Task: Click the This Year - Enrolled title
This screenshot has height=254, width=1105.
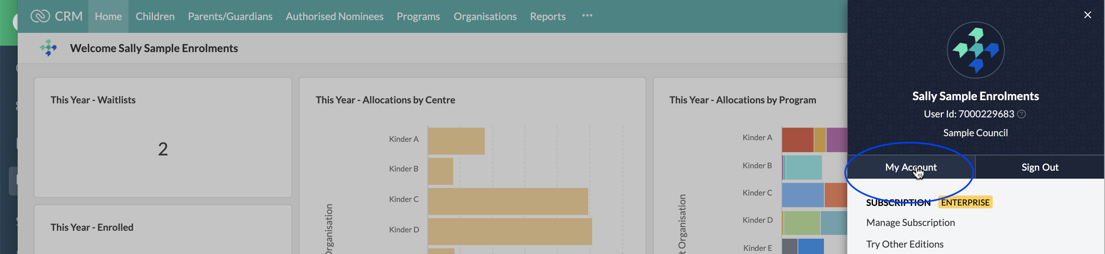Action: click(92, 227)
